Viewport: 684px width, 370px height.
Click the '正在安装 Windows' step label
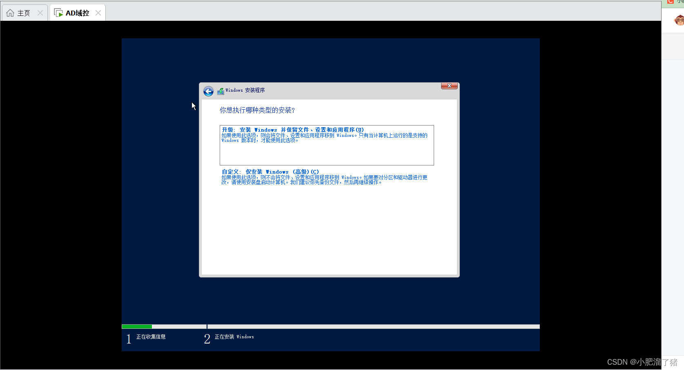click(234, 337)
